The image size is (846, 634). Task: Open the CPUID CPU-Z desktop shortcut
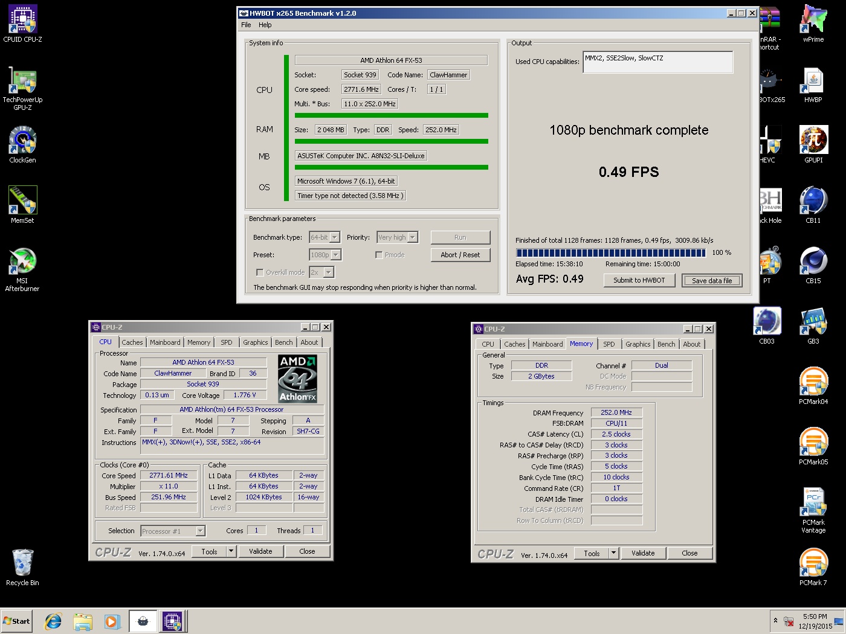tap(22, 24)
